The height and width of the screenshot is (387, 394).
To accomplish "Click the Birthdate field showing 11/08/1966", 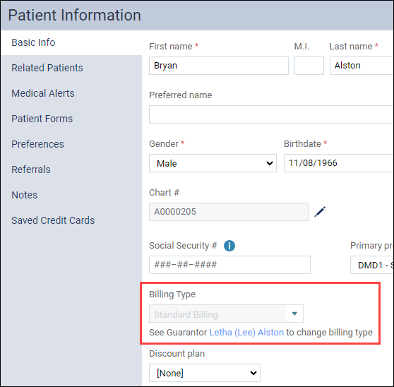I will [x=339, y=163].
